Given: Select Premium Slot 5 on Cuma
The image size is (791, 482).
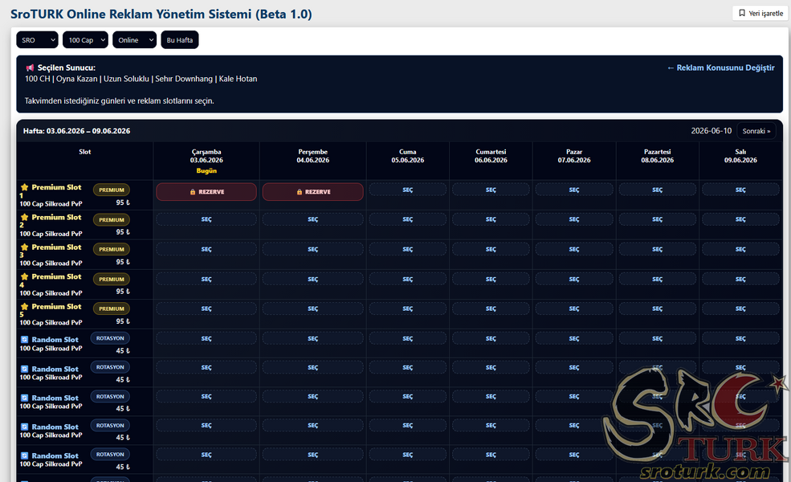Looking at the screenshot, I should click(408, 308).
